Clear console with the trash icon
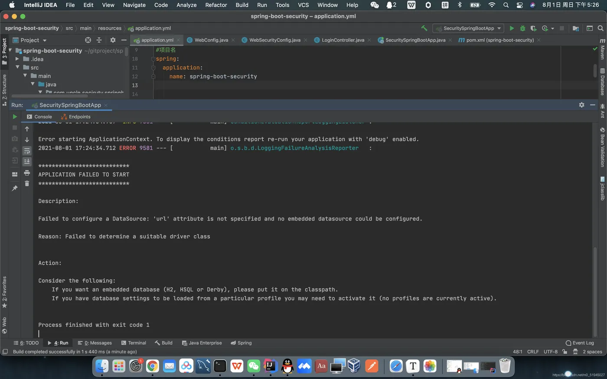Screen dimensions: 607x379 point(27,184)
